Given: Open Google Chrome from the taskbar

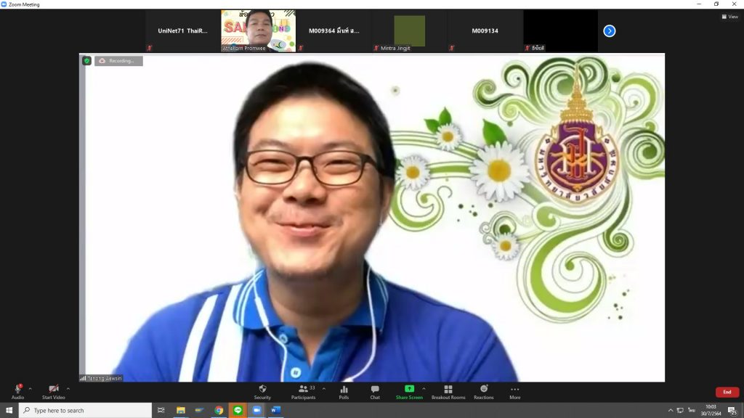Looking at the screenshot, I should 219,411.
